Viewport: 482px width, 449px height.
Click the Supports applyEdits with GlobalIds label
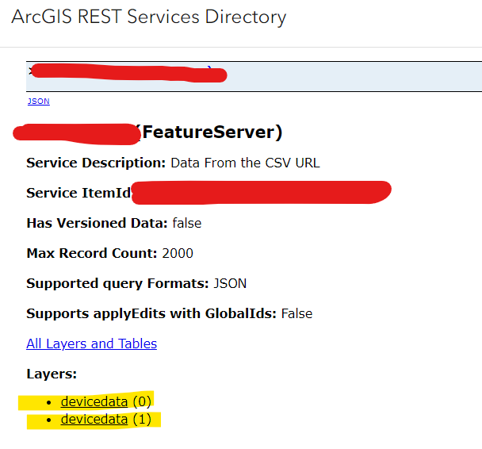click(x=151, y=313)
